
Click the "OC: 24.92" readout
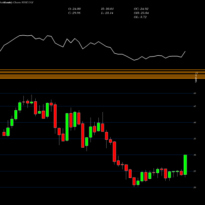[x=141, y=9]
